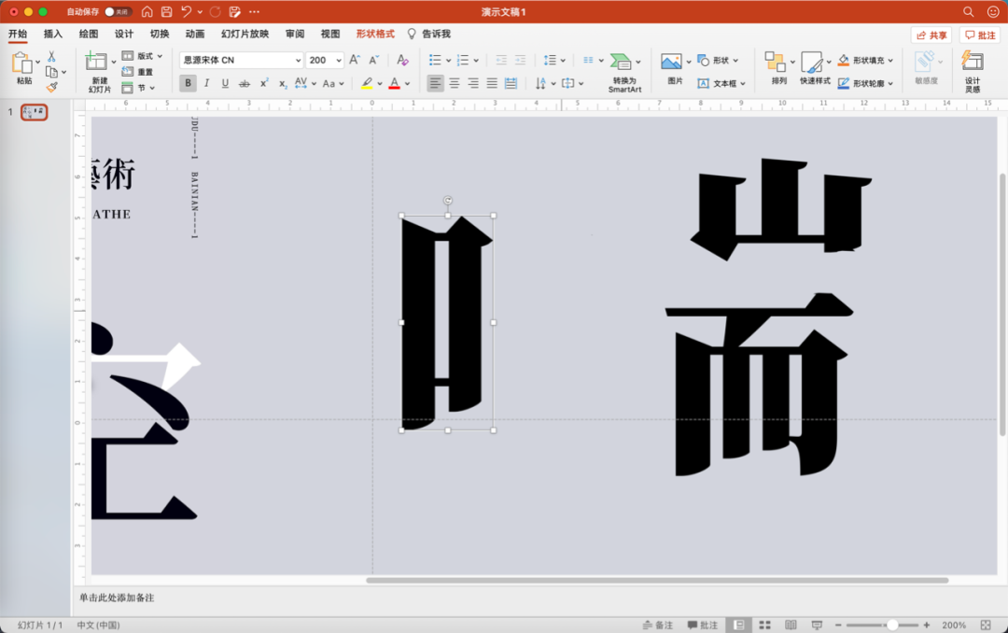Click the Paste clipboard icon
Image resolution: width=1008 pixels, height=633 pixels.
point(21,63)
